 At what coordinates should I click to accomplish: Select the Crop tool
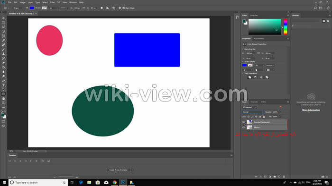pyautogui.click(x=3, y=36)
